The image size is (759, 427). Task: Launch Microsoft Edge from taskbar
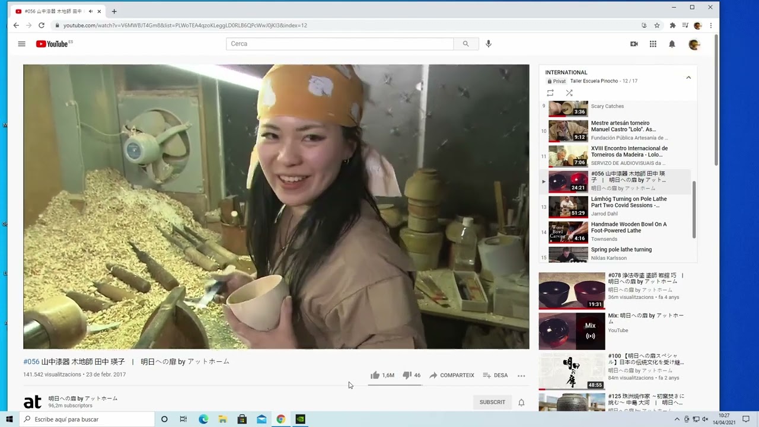203,419
